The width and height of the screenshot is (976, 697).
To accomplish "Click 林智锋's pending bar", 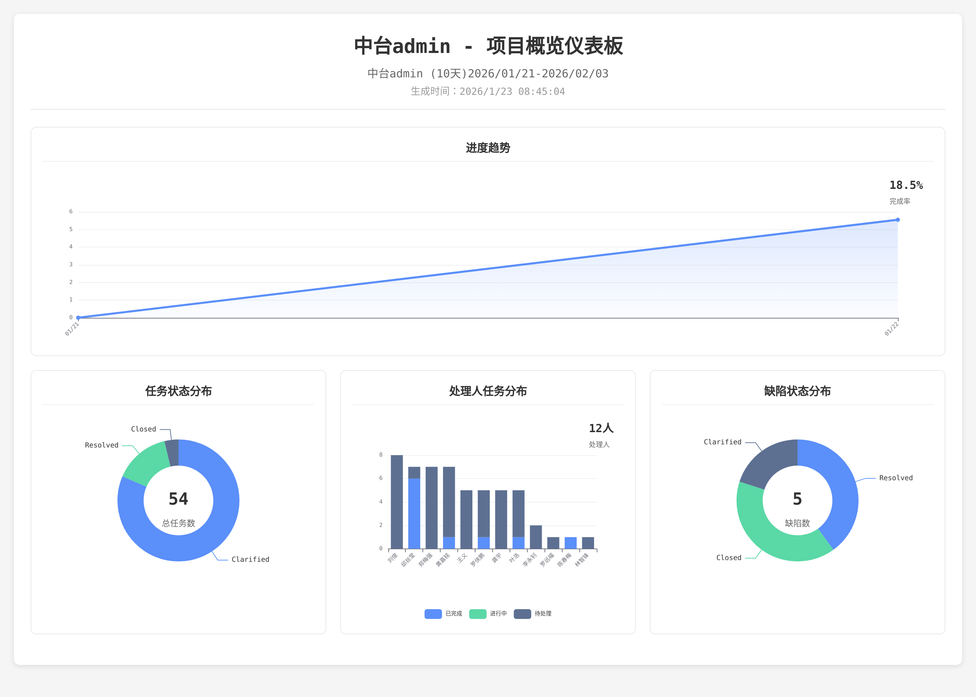I will (588, 543).
